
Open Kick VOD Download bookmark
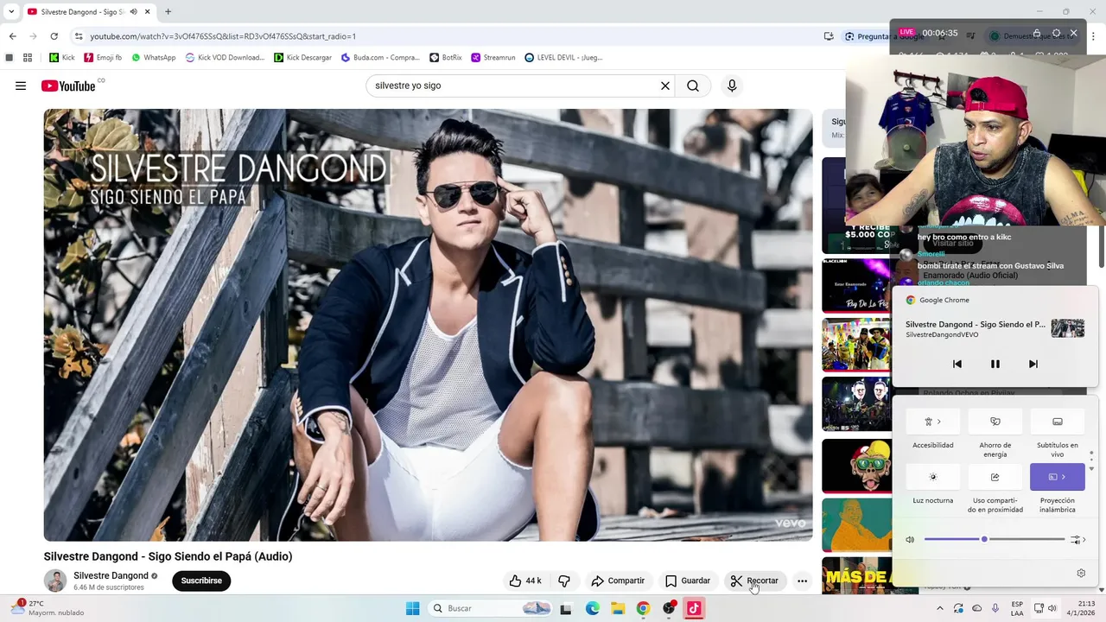[225, 58]
